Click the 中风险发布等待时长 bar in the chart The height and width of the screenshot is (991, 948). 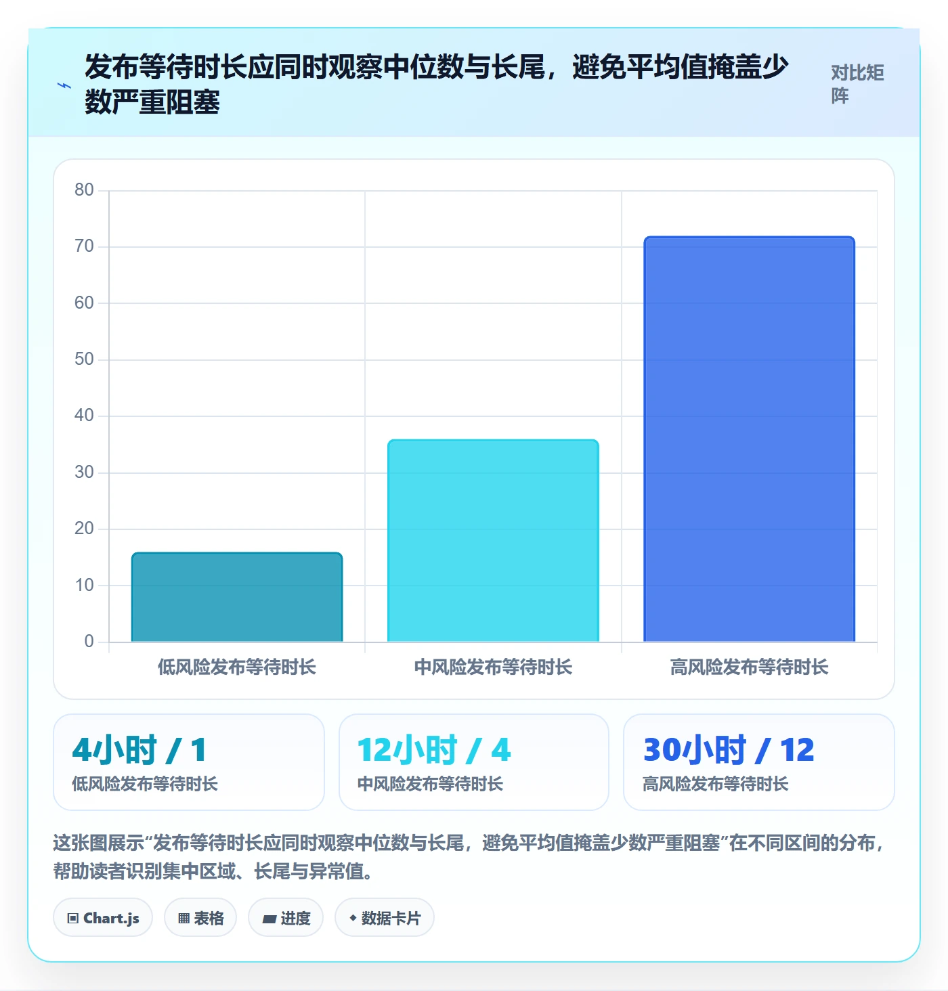(493, 541)
